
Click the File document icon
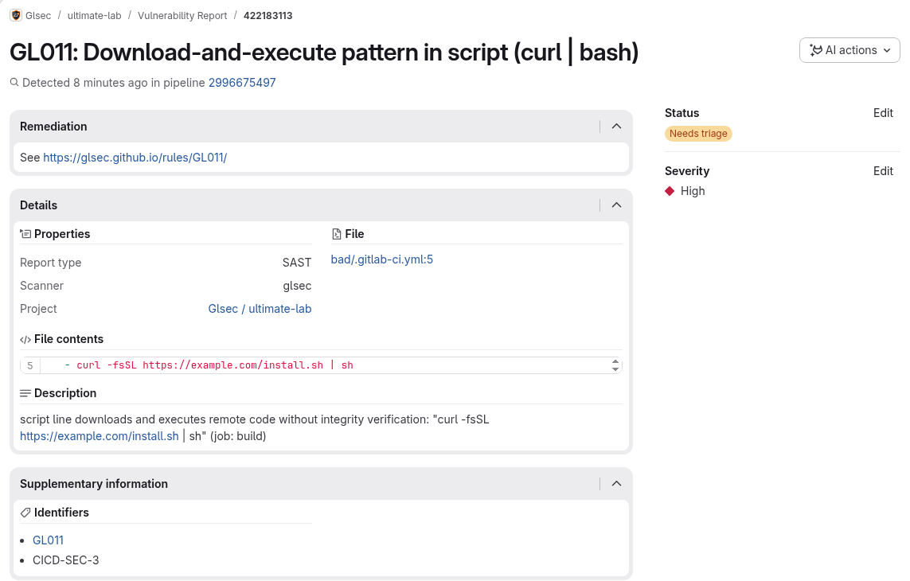tap(337, 234)
